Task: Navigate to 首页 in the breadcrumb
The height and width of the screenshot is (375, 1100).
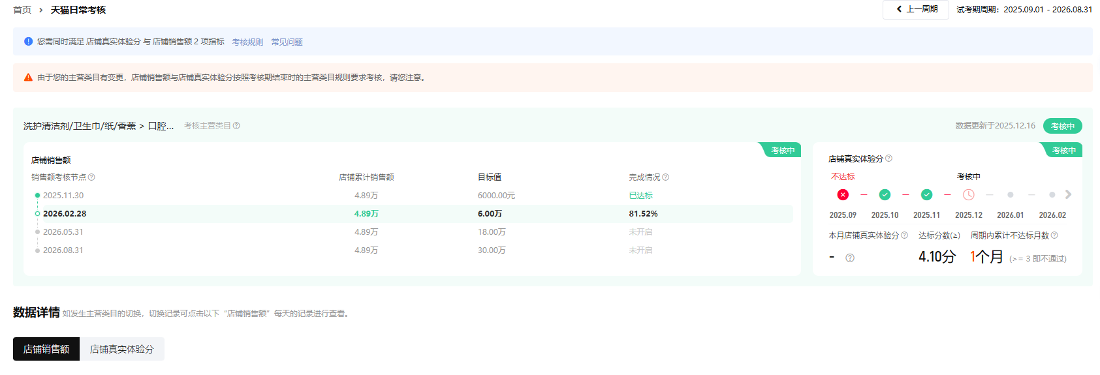Action: (x=22, y=10)
